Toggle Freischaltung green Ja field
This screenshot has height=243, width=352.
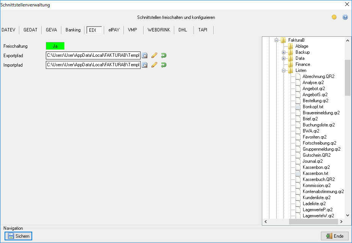55,46
